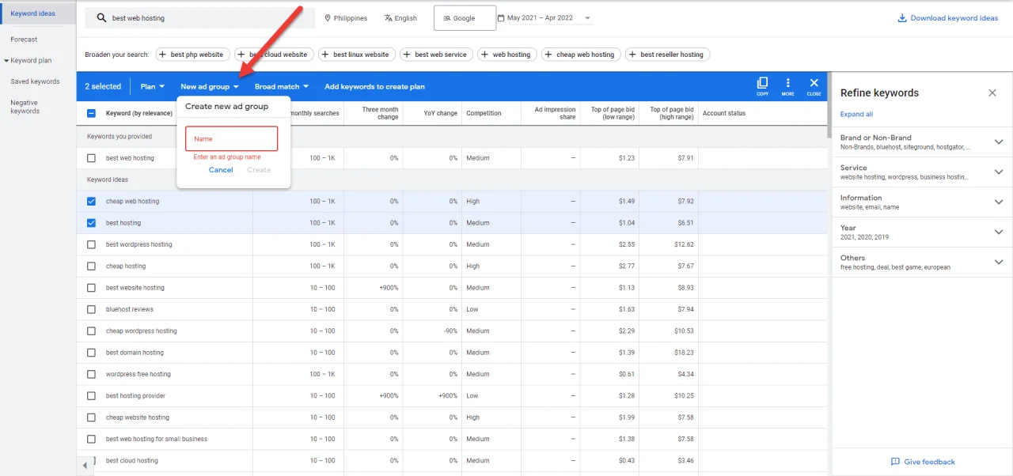The image size is (1013, 476).
Task: Check the best wordpress hosting checkbox
Action: point(92,244)
